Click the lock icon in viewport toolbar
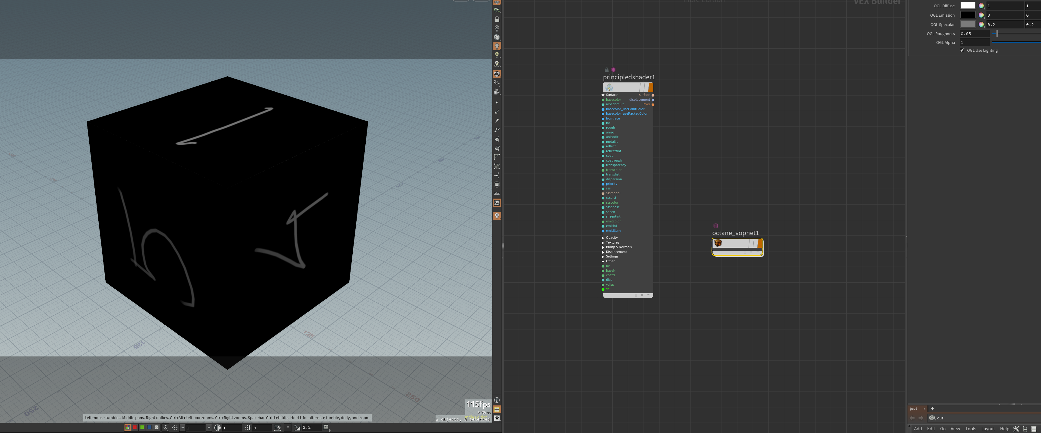Screen dimensions: 1041x433 click(x=497, y=19)
